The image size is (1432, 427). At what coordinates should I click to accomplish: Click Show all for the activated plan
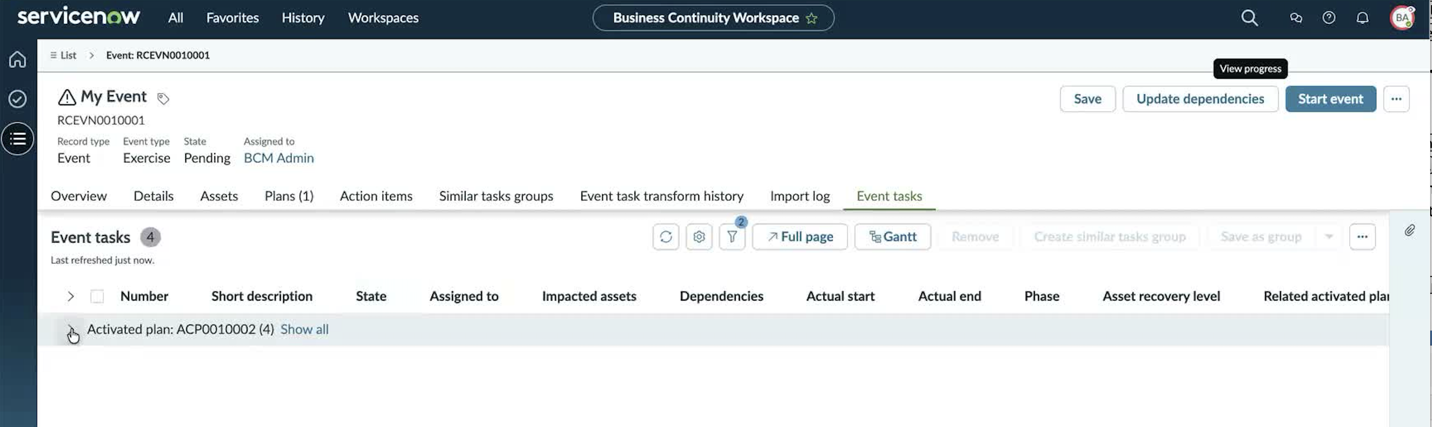304,329
